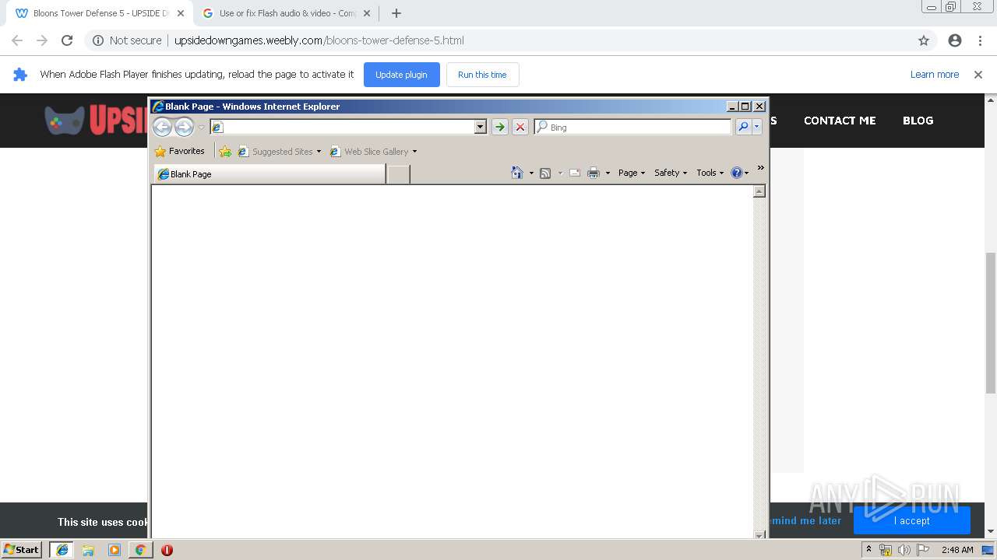Click red Opera taskbar icon
The image size is (997, 560).
point(167,550)
